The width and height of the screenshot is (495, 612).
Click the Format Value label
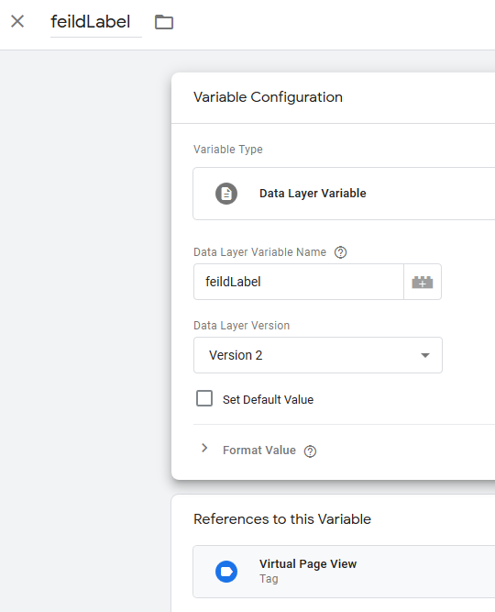(259, 451)
